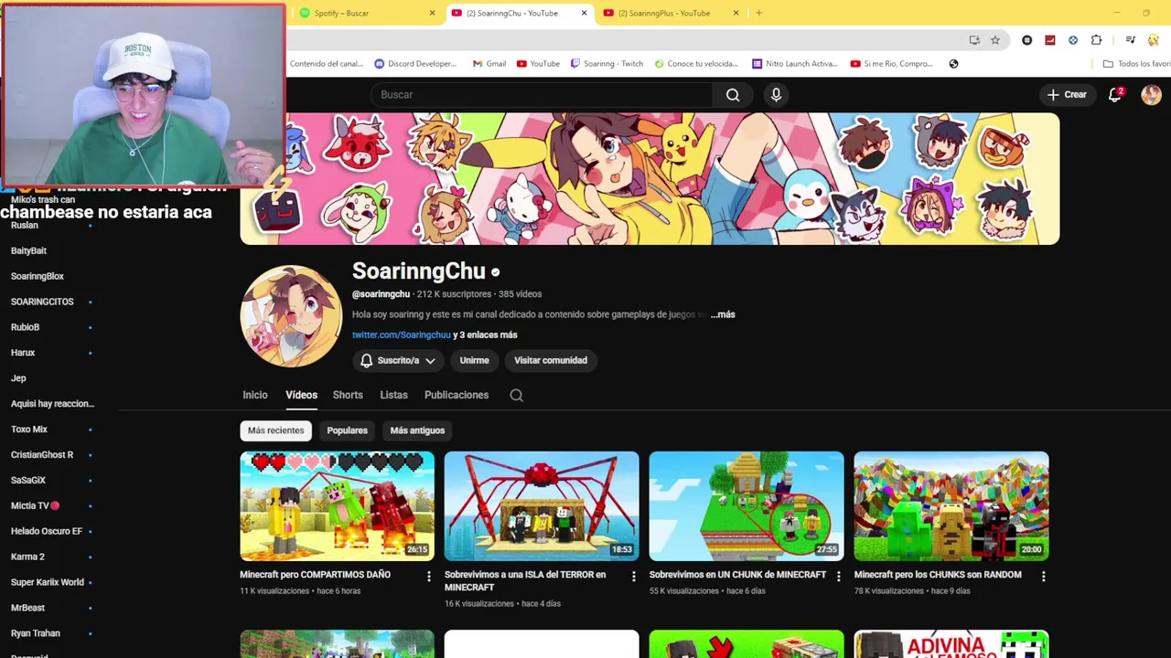Click the SoarinngChu channel avatar image
This screenshot has width=1171, height=658.
pyautogui.click(x=291, y=316)
